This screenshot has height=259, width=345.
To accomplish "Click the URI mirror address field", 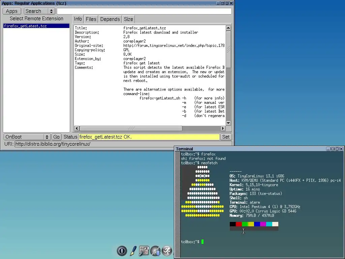I will pos(123,144).
